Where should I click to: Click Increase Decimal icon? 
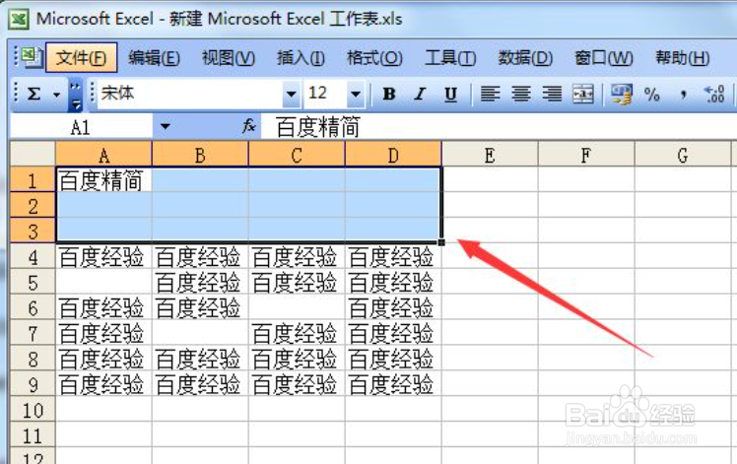pyautogui.click(x=714, y=95)
